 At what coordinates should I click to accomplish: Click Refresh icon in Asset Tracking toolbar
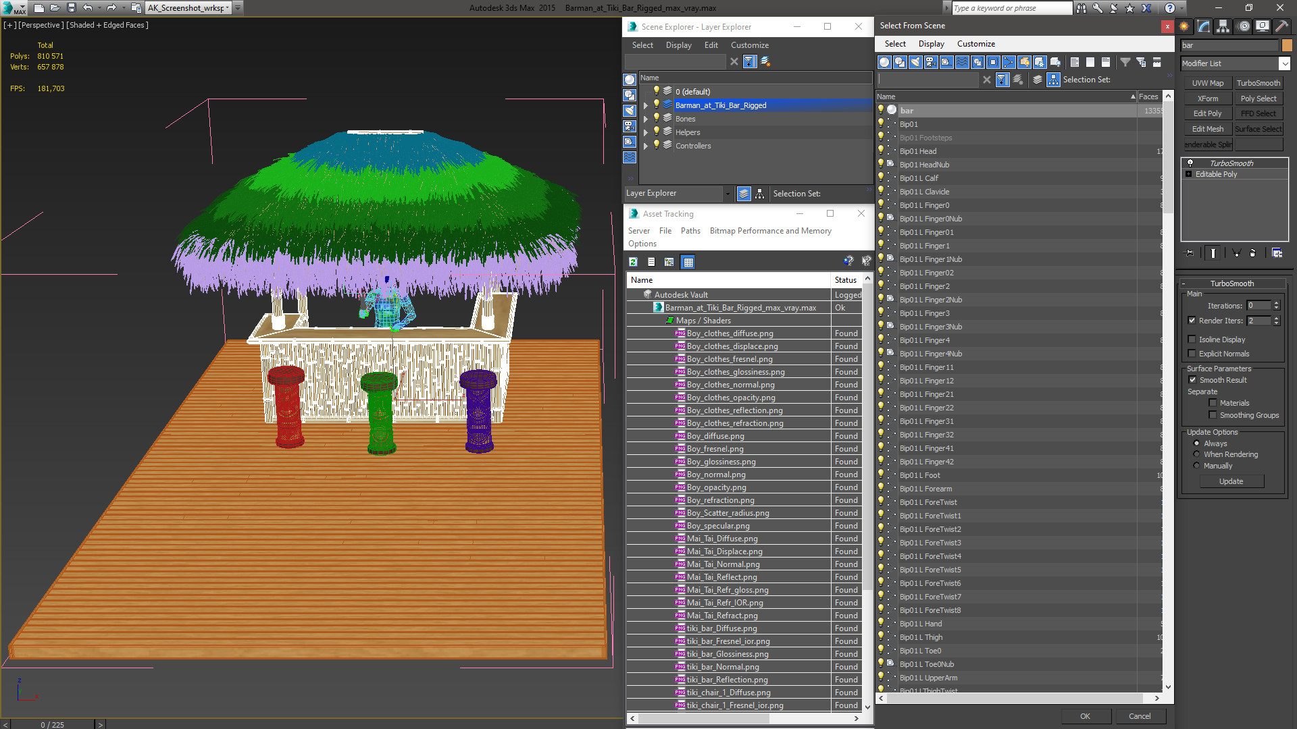pos(633,262)
